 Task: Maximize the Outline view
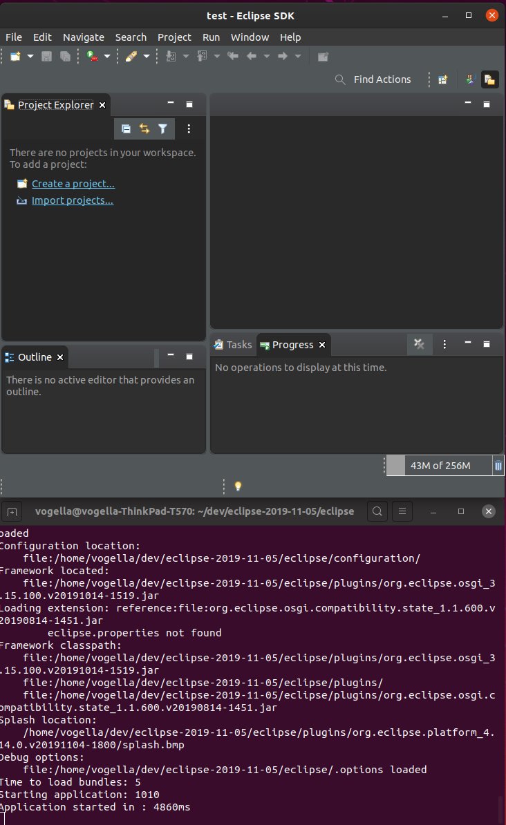point(189,357)
